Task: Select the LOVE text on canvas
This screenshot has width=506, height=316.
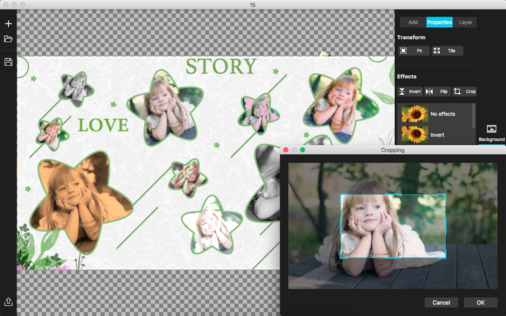Action: click(103, 125)
